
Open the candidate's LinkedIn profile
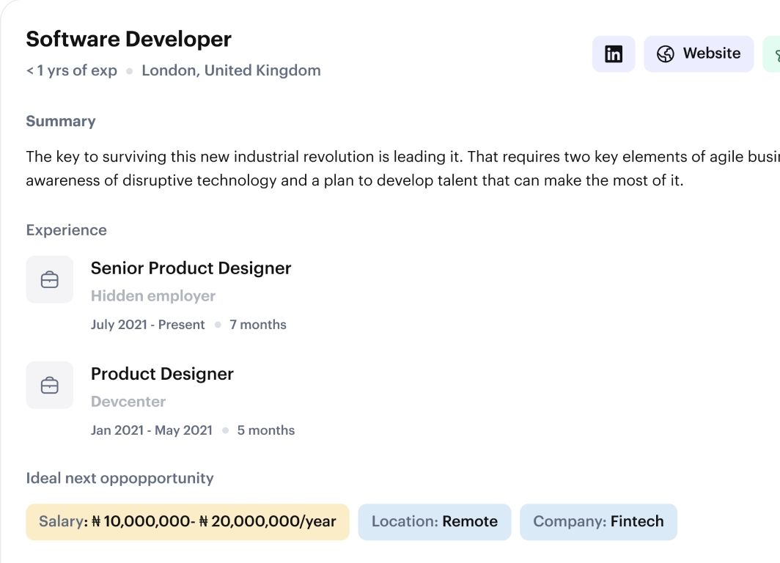[614, 54]
